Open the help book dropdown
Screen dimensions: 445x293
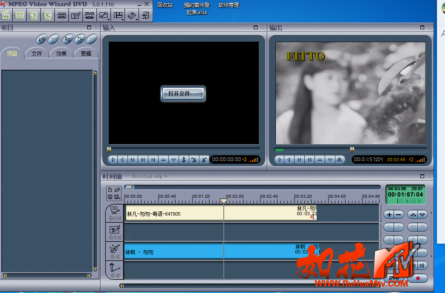tap(132, 15)
